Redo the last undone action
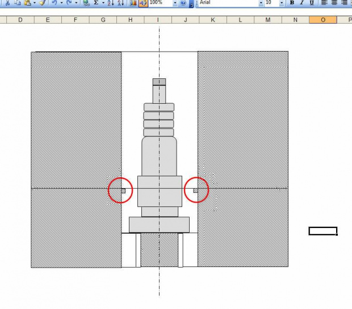Viewport: 352px width, 309px height. (x=69, y=3)
